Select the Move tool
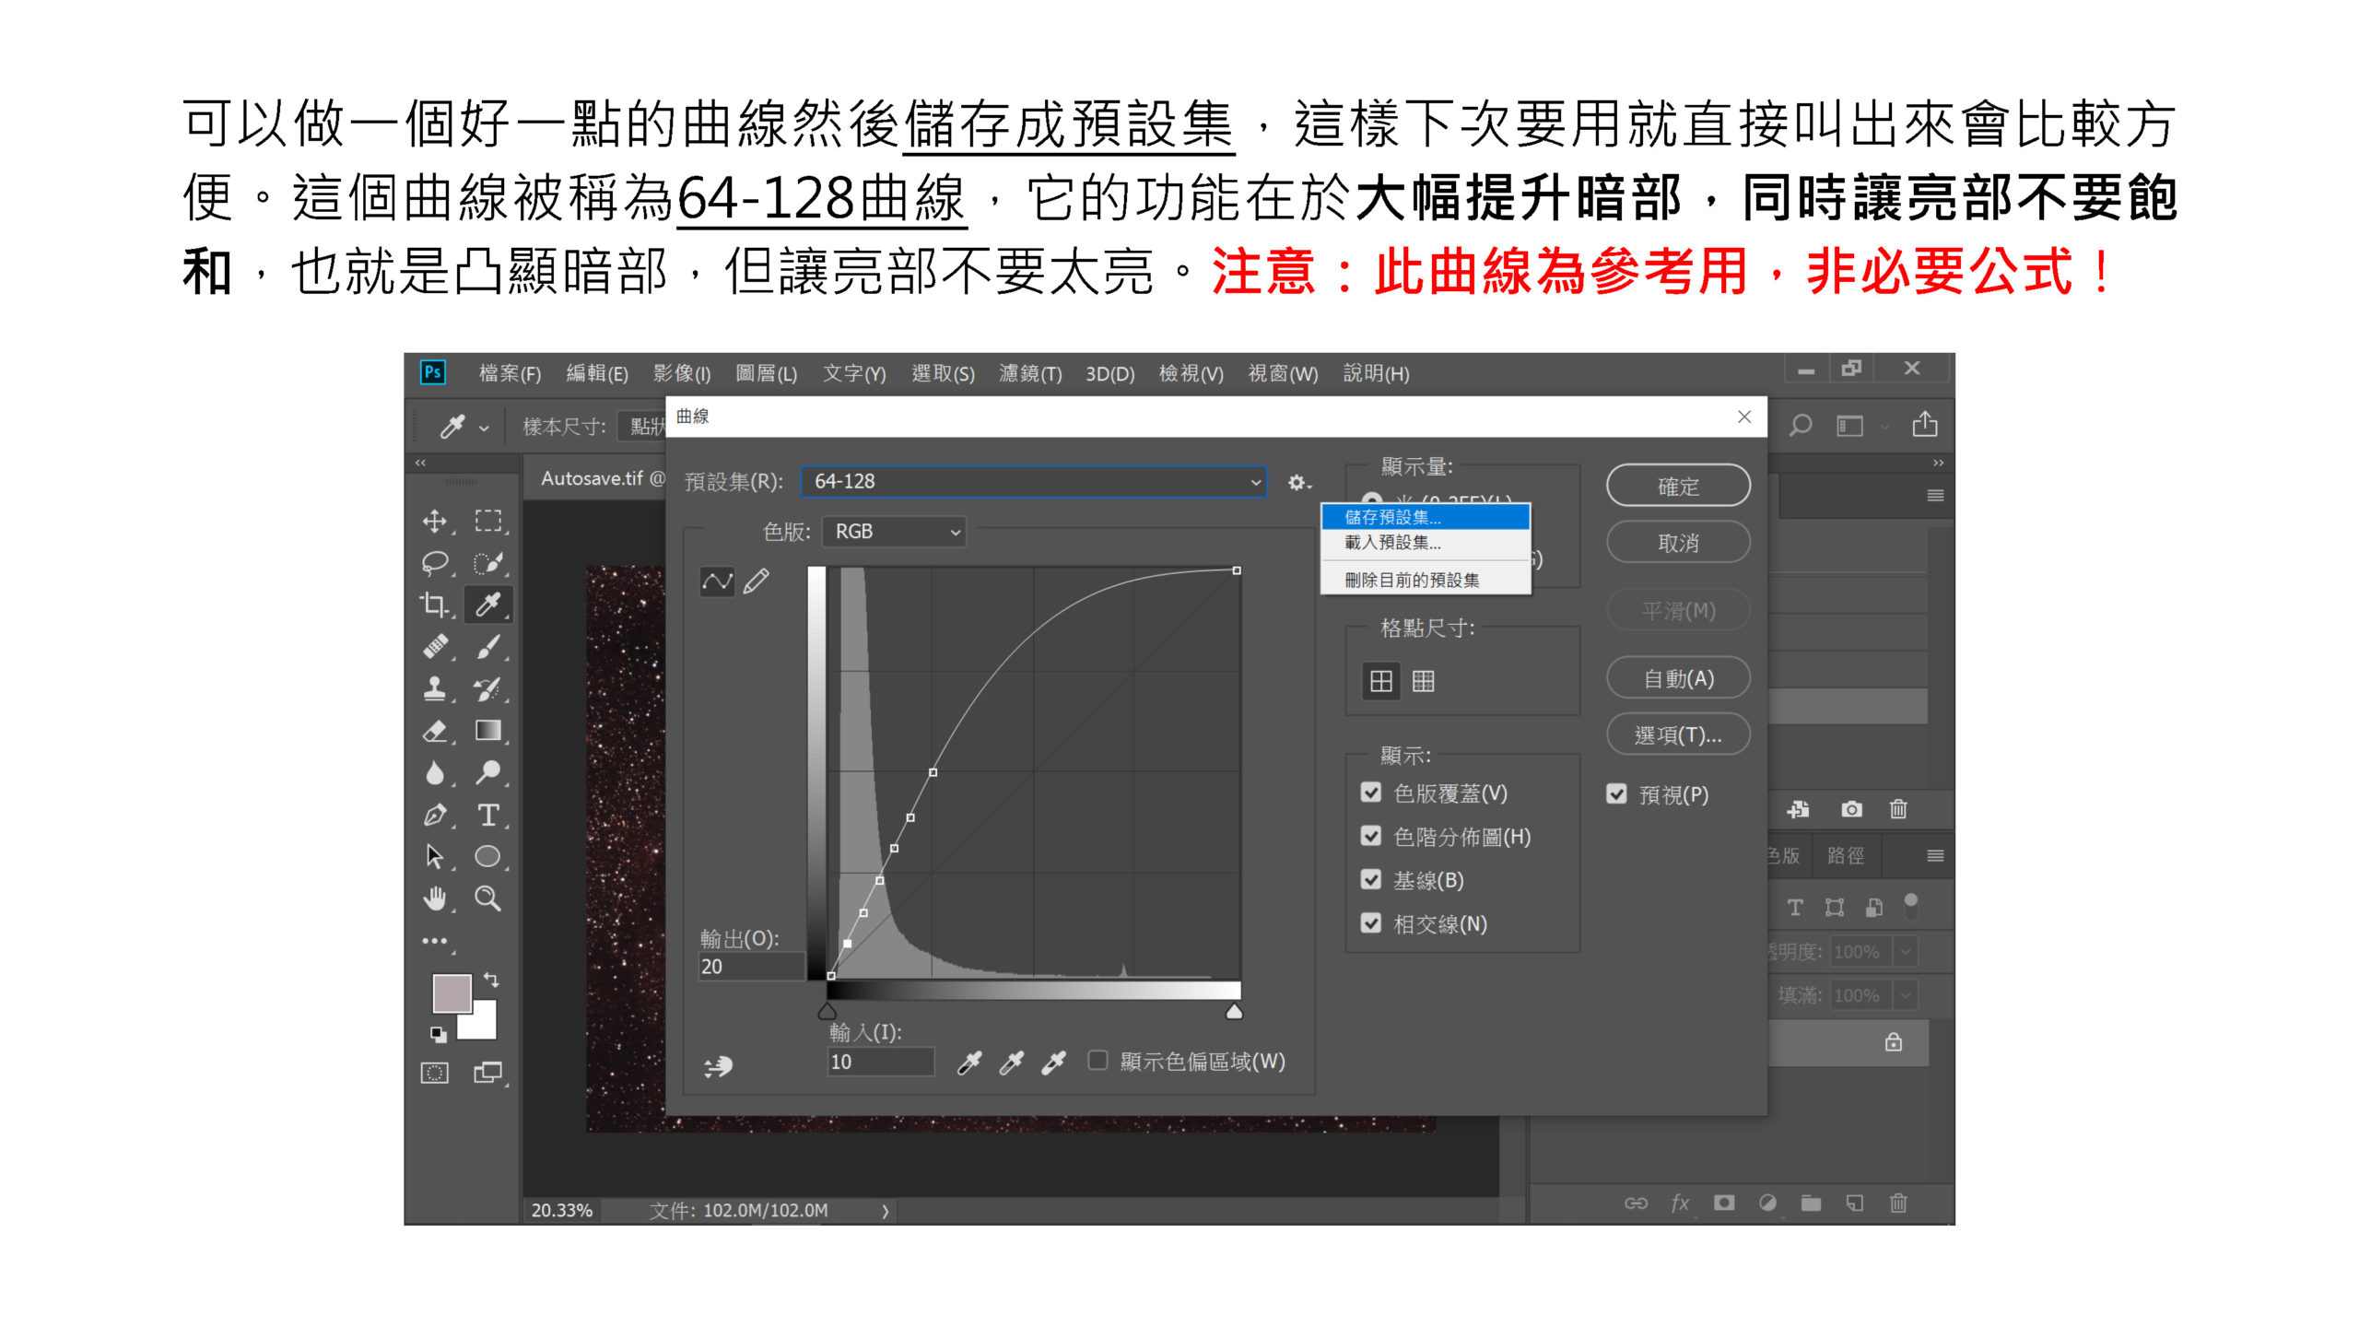2359x1327 pixels. (x=436, y=521)
